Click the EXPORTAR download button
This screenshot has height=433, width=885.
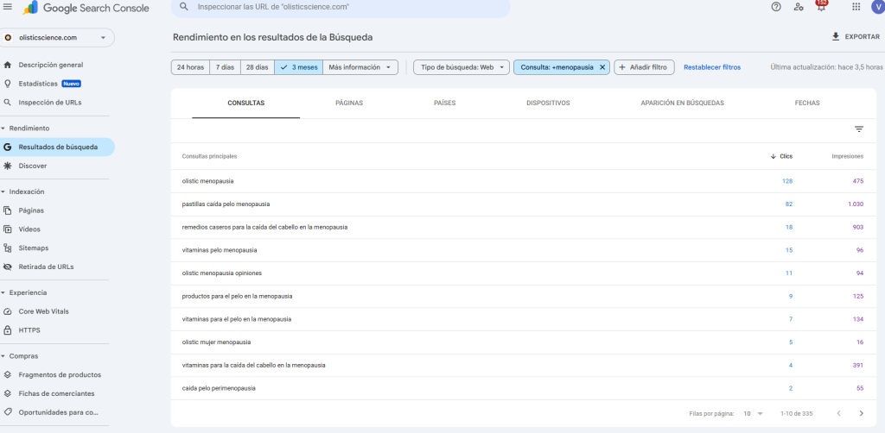click(x=856, y=37)
